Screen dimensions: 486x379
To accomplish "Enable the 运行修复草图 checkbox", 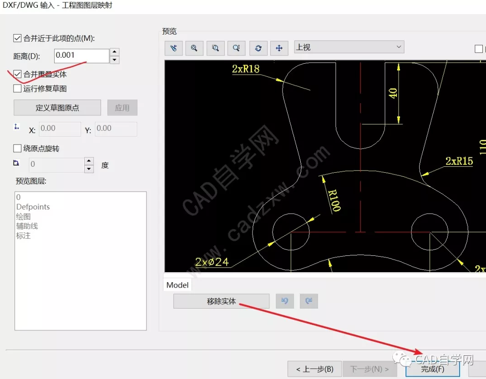I will (18, 89).
